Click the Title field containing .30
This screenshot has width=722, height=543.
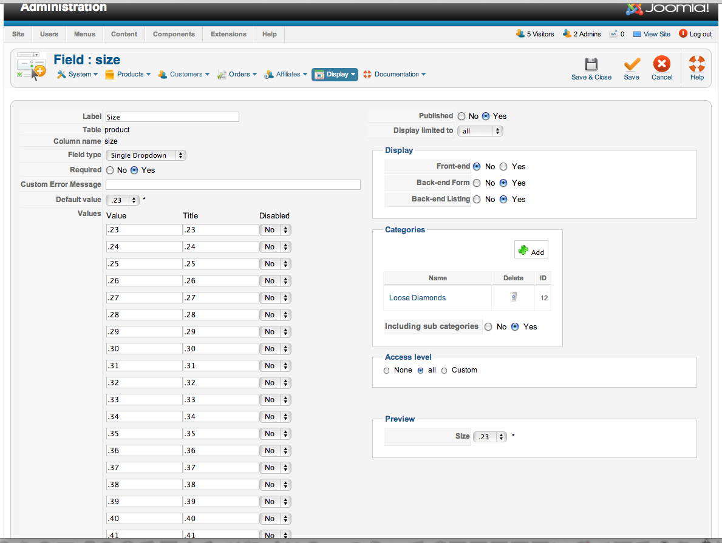click(x=220, y=348)
